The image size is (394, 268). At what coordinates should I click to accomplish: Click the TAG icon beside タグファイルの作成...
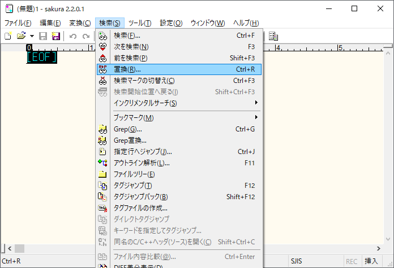point(103,208)
